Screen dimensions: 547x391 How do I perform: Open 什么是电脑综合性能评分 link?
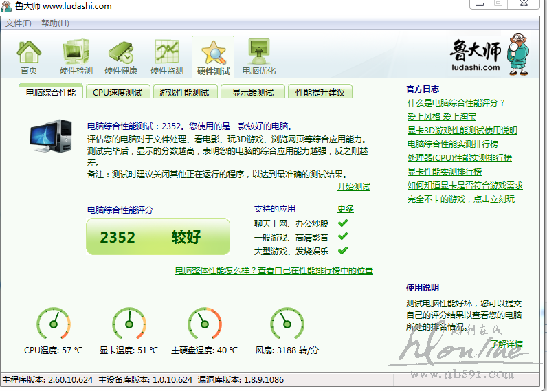coord(456,103)
